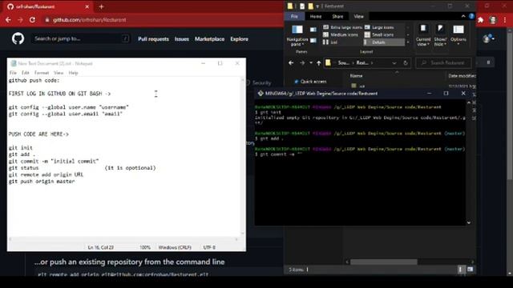Open GitHub Explore link
The width and height of the screenshot is (513, 288).
pos(239,39)
